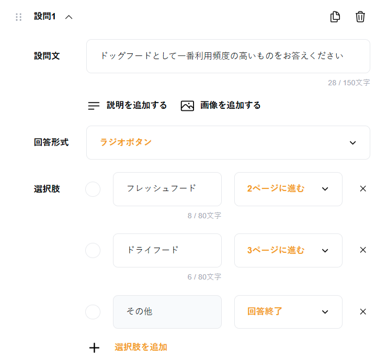Open the 3ページに進む dropdown

[x=288, y=250]
